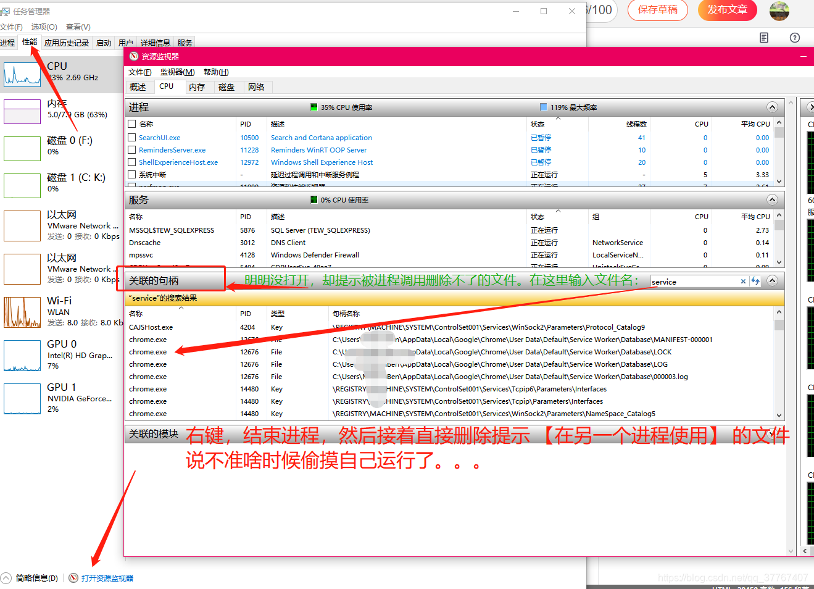Click the Resource Monitor title bar icon

(134, 56)
